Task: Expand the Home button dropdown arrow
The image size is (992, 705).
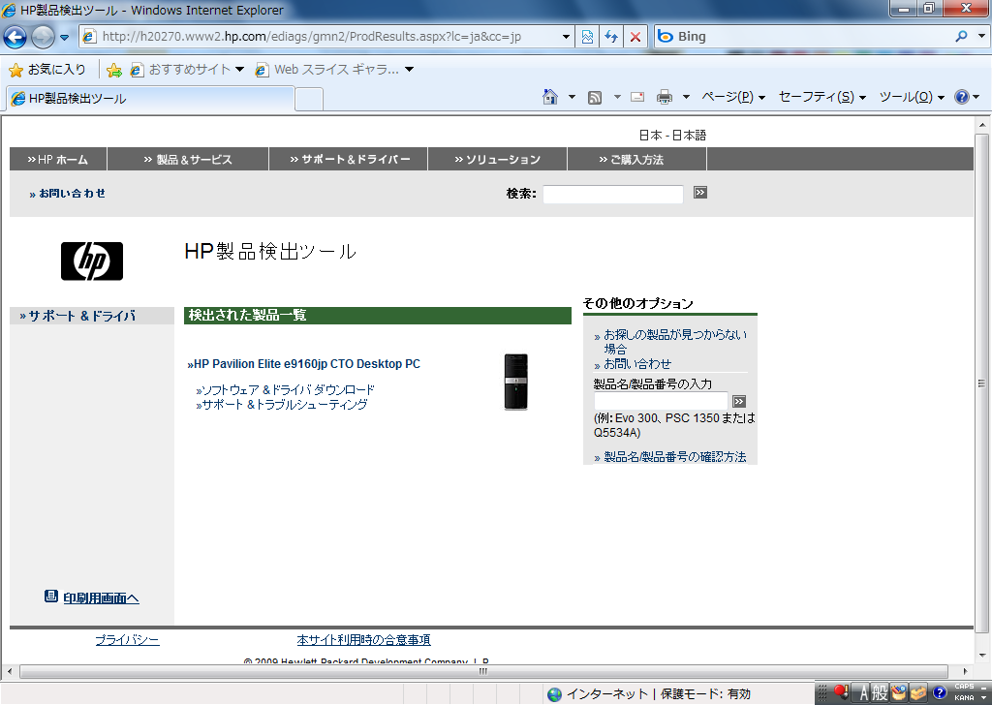Action: 572,97
